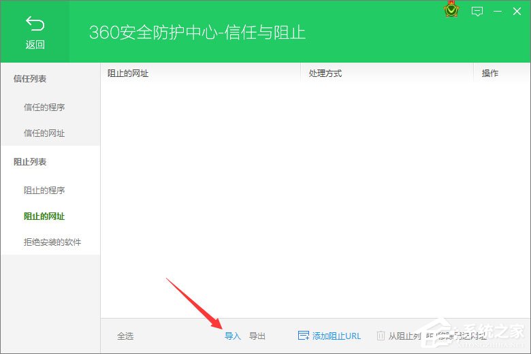Close the 360 security window
This screenshot has width=531, height=354.
click(x=517, y=11)
